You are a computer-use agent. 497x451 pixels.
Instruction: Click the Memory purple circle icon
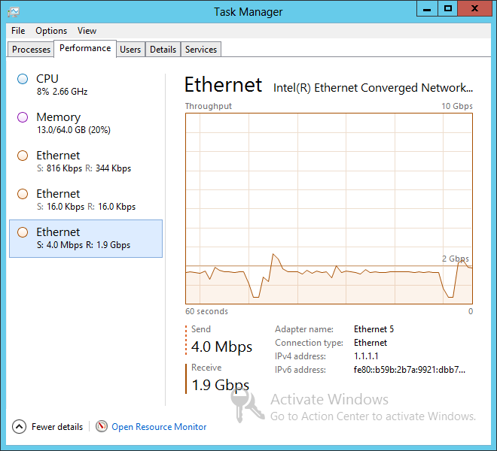click(x=23, y=117)
